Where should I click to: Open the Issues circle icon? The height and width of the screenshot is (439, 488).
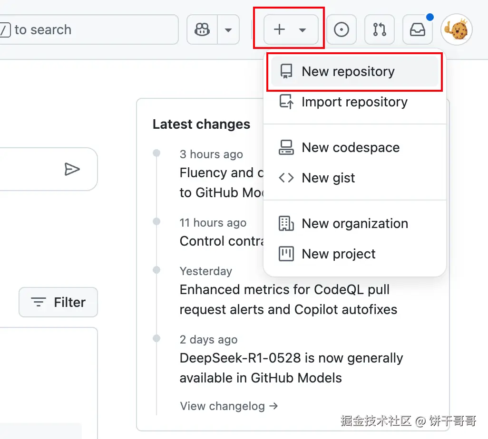342,30
